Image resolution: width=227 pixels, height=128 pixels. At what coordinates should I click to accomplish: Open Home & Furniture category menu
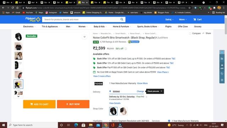coord(122,27)
